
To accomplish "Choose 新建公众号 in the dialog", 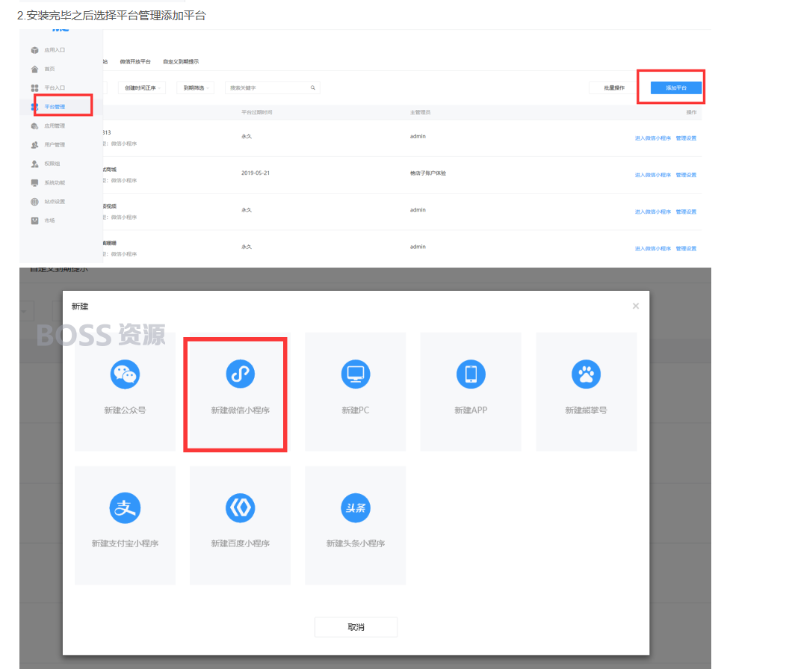I will pos(125,392).
